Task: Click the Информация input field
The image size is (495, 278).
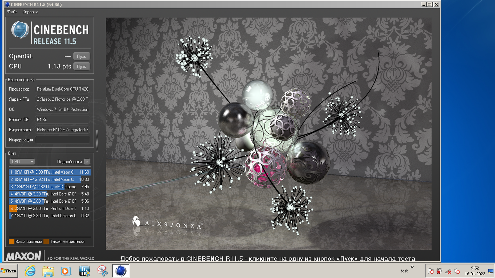Action: click(x=62, y=140)
